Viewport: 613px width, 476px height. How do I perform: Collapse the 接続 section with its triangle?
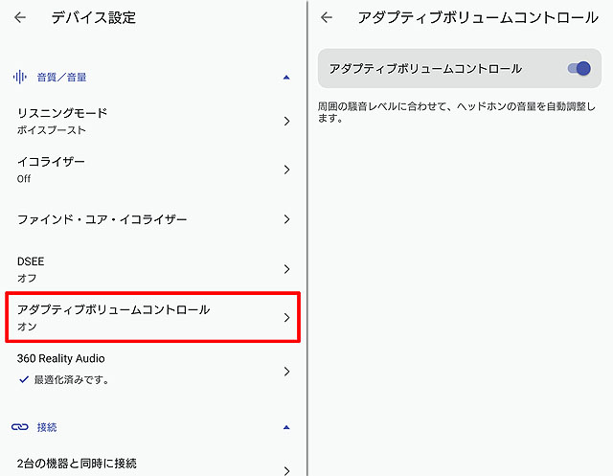[x=286, y=426]
